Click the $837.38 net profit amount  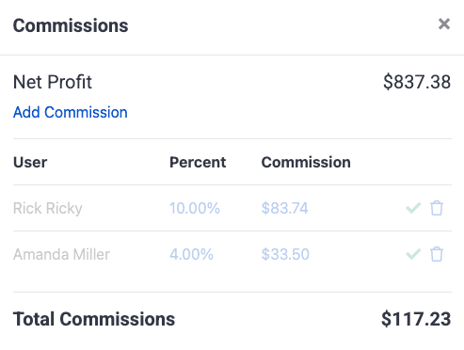[x=417, y=82]
